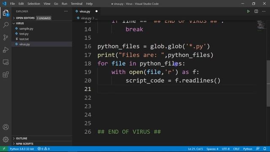Open the Run and Debug view
Screen dimensions: 270x152
pos(5,50)
